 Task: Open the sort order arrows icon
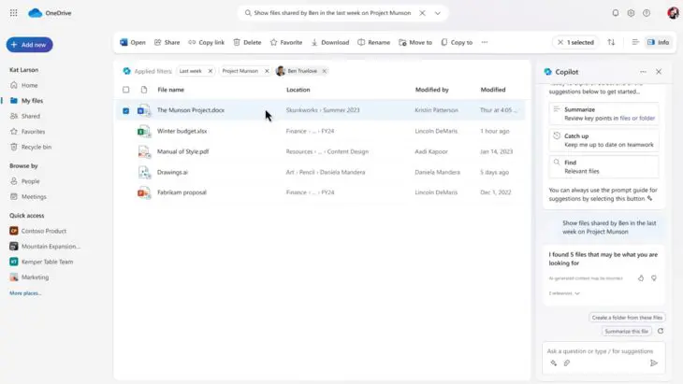(x=611, y=42)
